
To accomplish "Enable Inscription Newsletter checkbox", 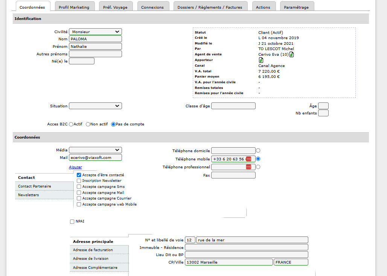I will 79,181.
